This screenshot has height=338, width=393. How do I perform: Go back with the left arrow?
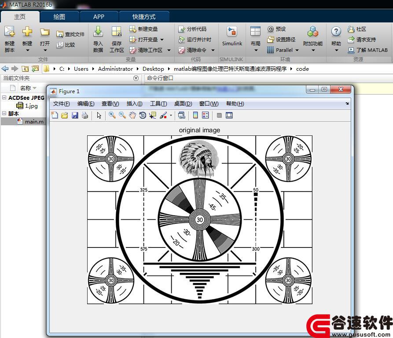point(5,69)
